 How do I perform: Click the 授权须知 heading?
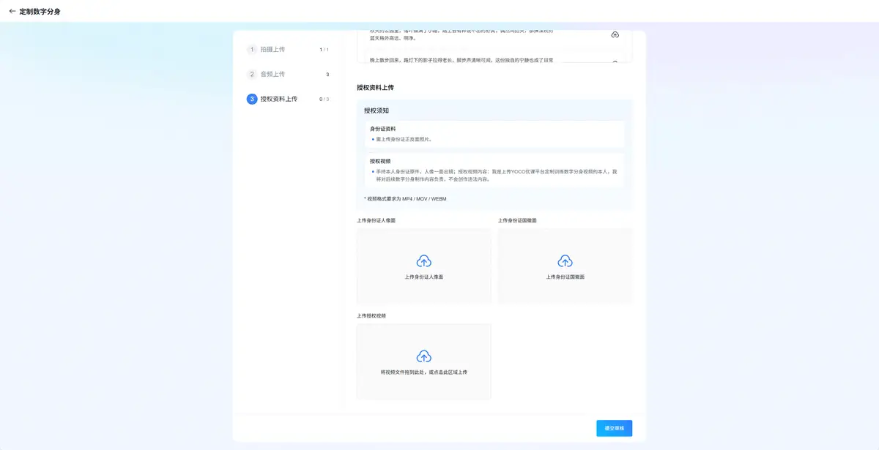click(377, 110)
